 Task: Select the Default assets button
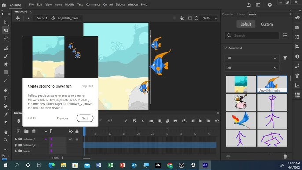coord(246,24)
